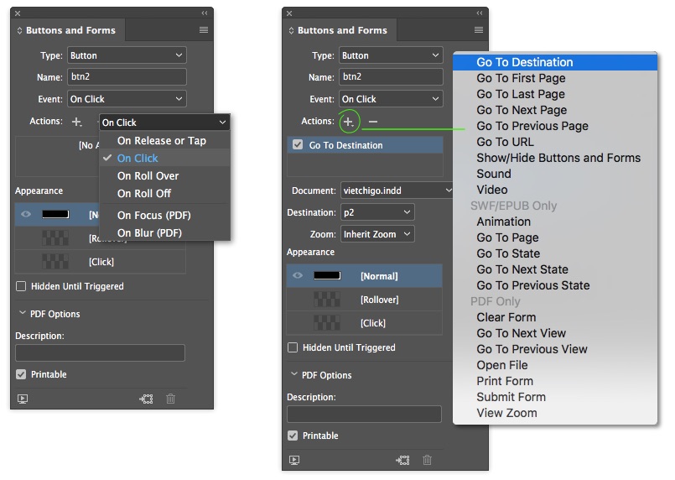The image size is (675, 480).
Task: Click the circled plus icon to add action
Action: tap(348, 122)
